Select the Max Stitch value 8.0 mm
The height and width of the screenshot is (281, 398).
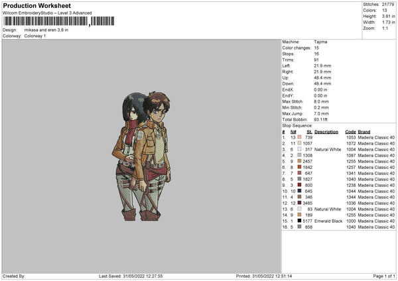click(x=321, y=101)
